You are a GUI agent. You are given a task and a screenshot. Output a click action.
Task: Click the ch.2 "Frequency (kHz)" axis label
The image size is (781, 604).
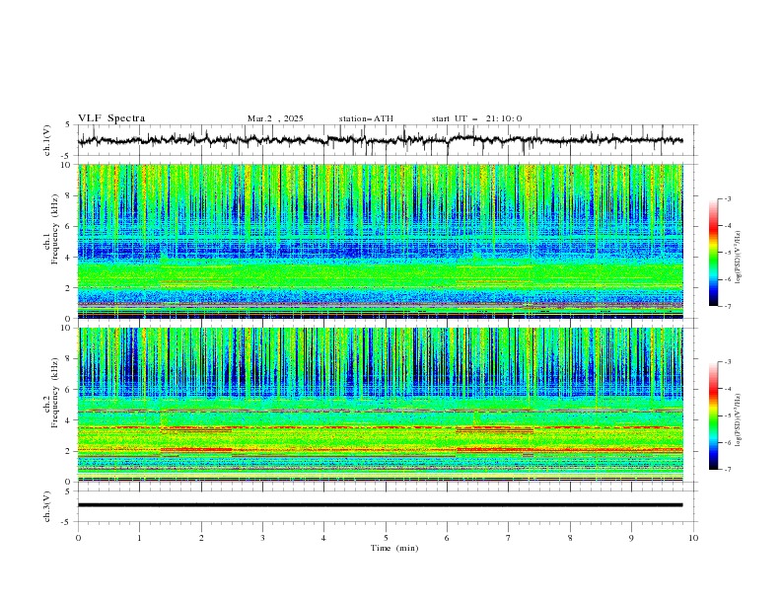click(x=55, y=392)
